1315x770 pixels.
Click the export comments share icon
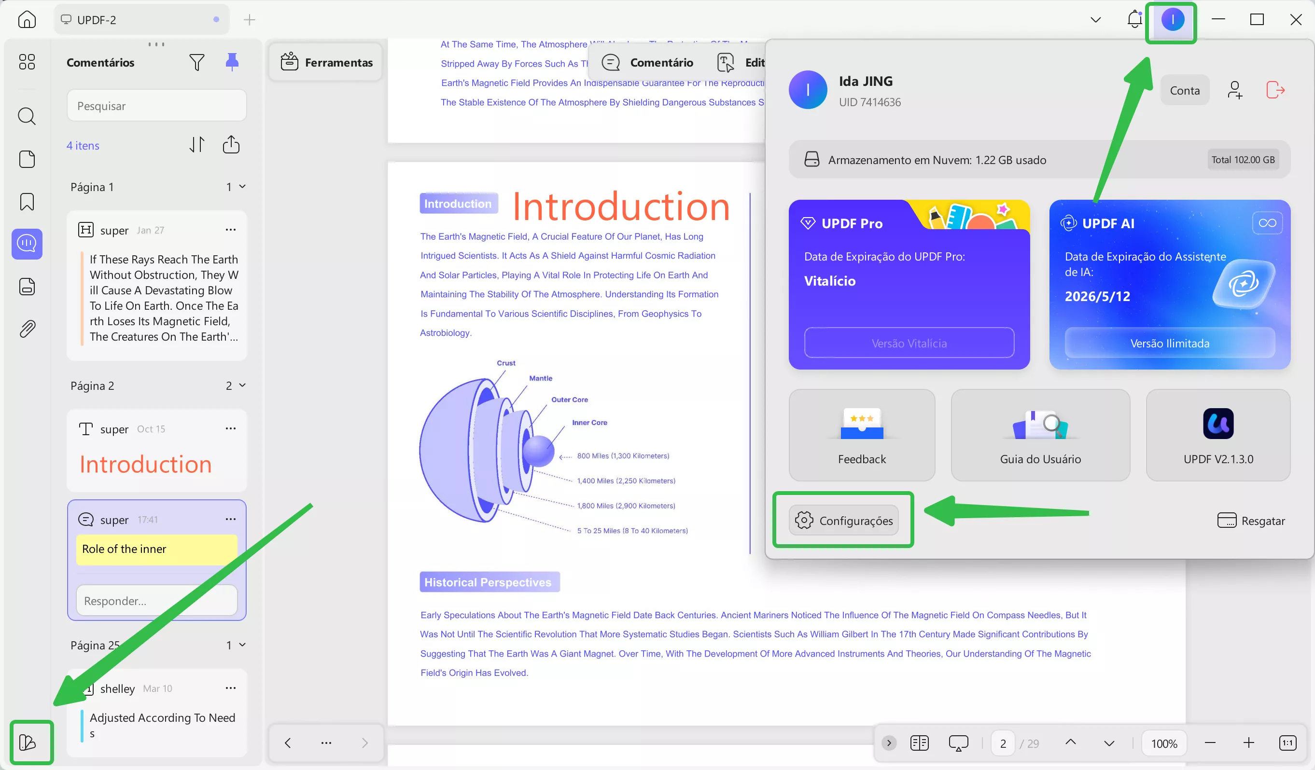click(x=231, y=145)
